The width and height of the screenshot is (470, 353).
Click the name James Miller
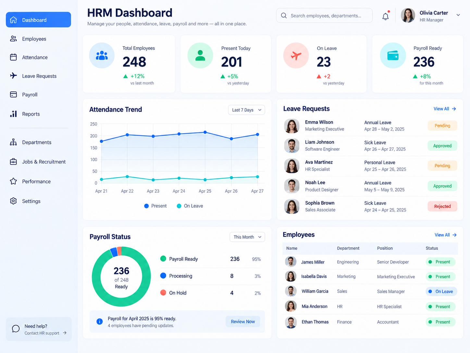coord(313,262)
